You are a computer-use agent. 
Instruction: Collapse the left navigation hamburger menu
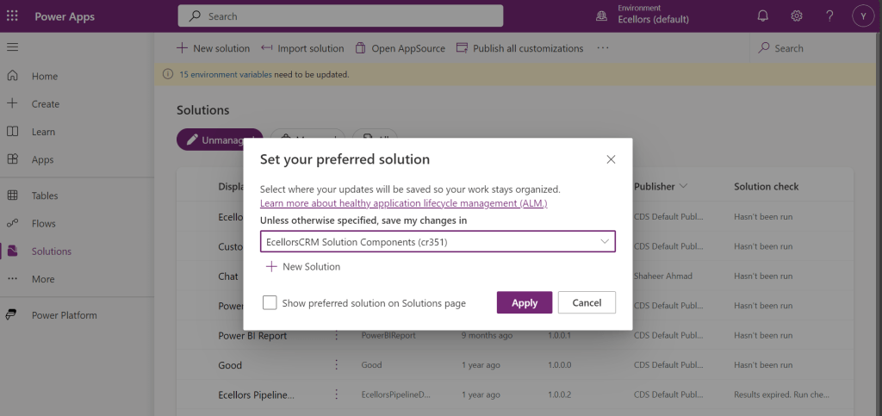tap(12, 47)
